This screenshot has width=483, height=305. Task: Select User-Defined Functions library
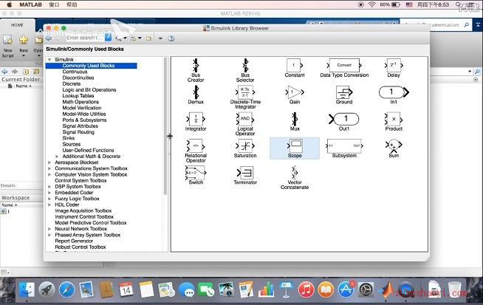(x=88, y=150)
